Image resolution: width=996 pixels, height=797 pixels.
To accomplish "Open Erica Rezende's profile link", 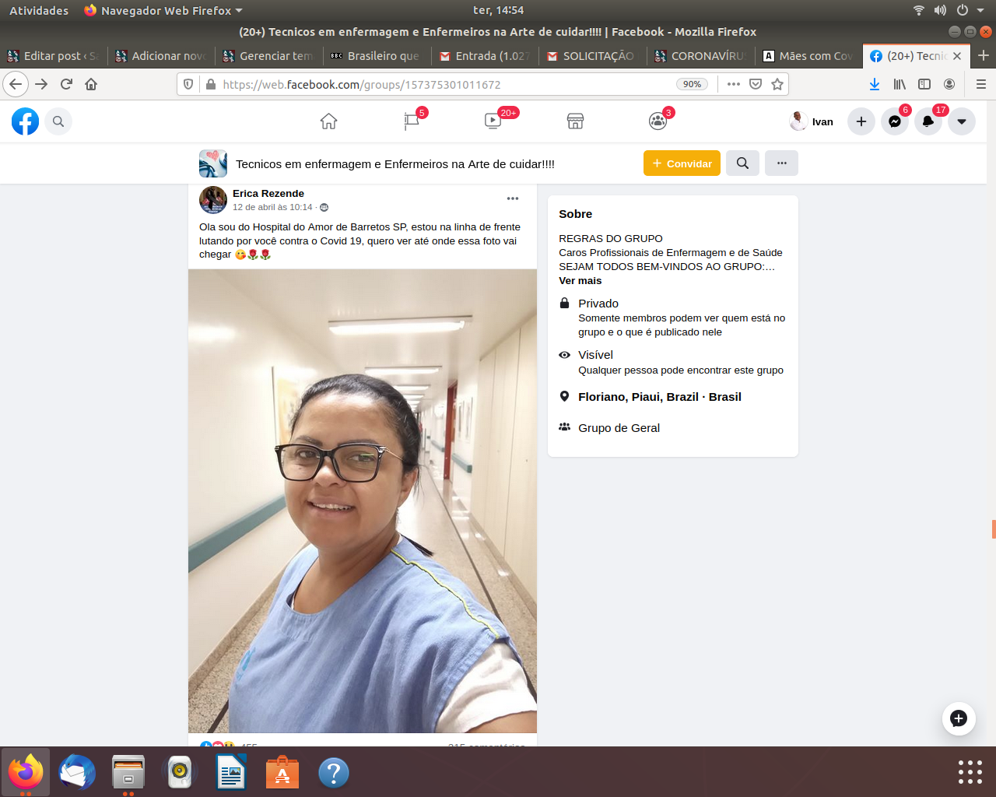I will tap(268, 194).
